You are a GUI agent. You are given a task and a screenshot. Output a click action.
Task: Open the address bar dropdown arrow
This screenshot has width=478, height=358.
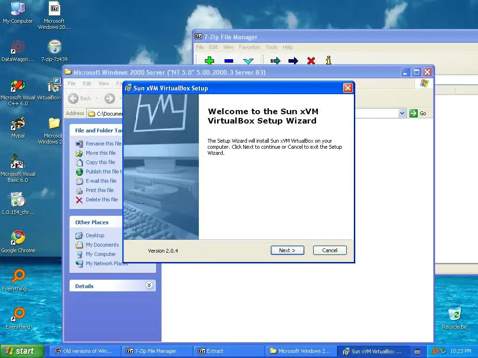[x=402, y=113]
